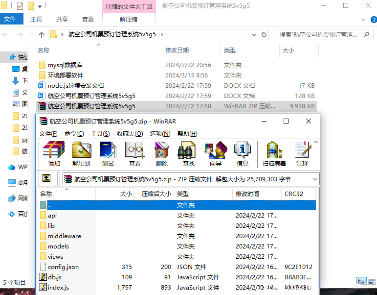
Task: Sort WinRAR list by CRC32 column
Action: coord(298,194)
